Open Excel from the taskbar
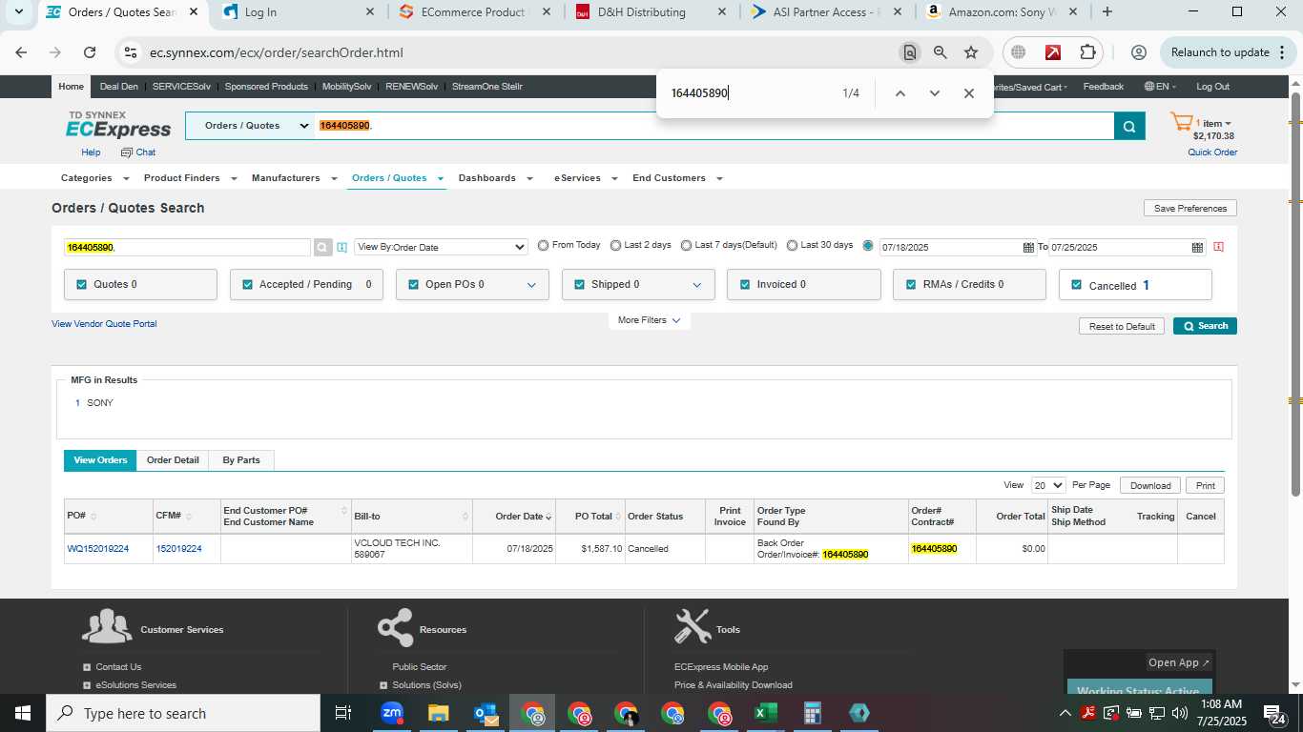The image size is (1303, 732). (x=765, y=713)
